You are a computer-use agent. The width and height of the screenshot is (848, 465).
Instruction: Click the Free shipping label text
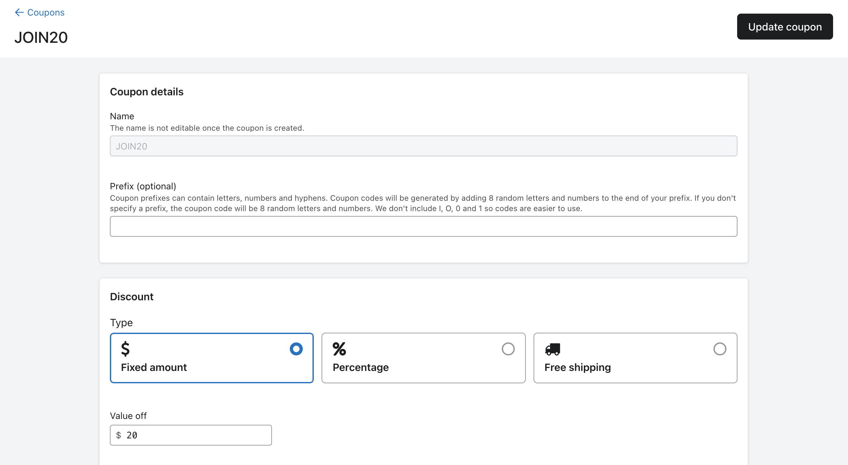click(578, 367)
